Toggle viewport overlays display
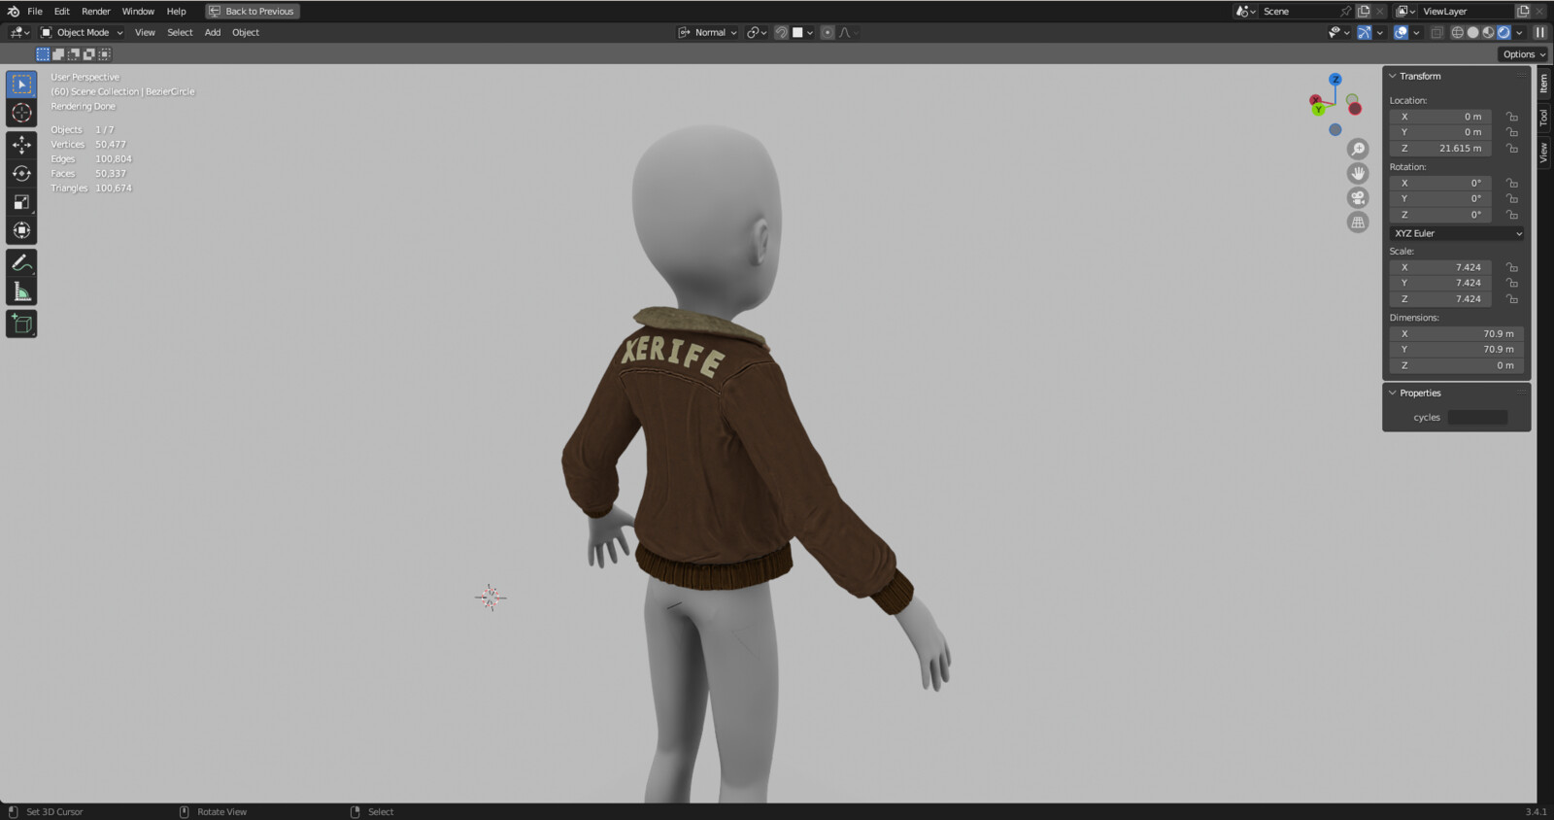Screen dimensions: 1554x820 [x=1401, y=32]
